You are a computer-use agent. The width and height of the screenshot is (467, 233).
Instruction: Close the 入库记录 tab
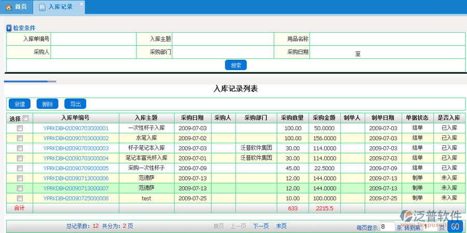[x=81, y=5]
